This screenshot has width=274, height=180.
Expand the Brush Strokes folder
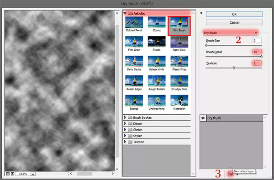tap(125, 117)
